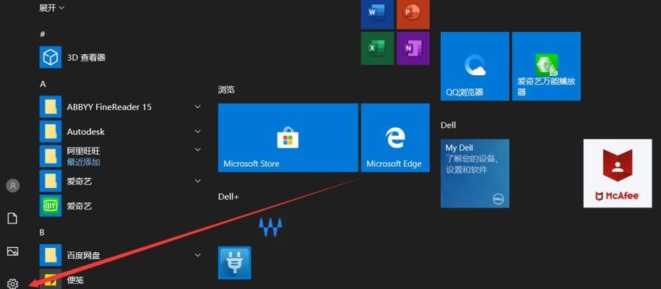This screenshot has height=289, width=661.
Task: Launch the green 爱奇艺 app icon
Action: pyautogui.click(x=51, y=206)
